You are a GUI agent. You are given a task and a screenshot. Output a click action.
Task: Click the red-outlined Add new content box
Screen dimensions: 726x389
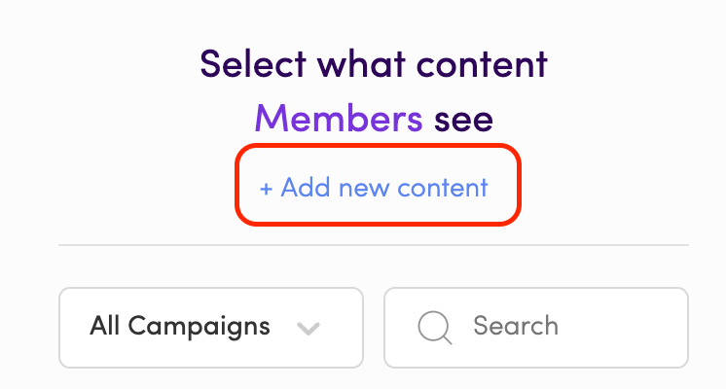378,185
